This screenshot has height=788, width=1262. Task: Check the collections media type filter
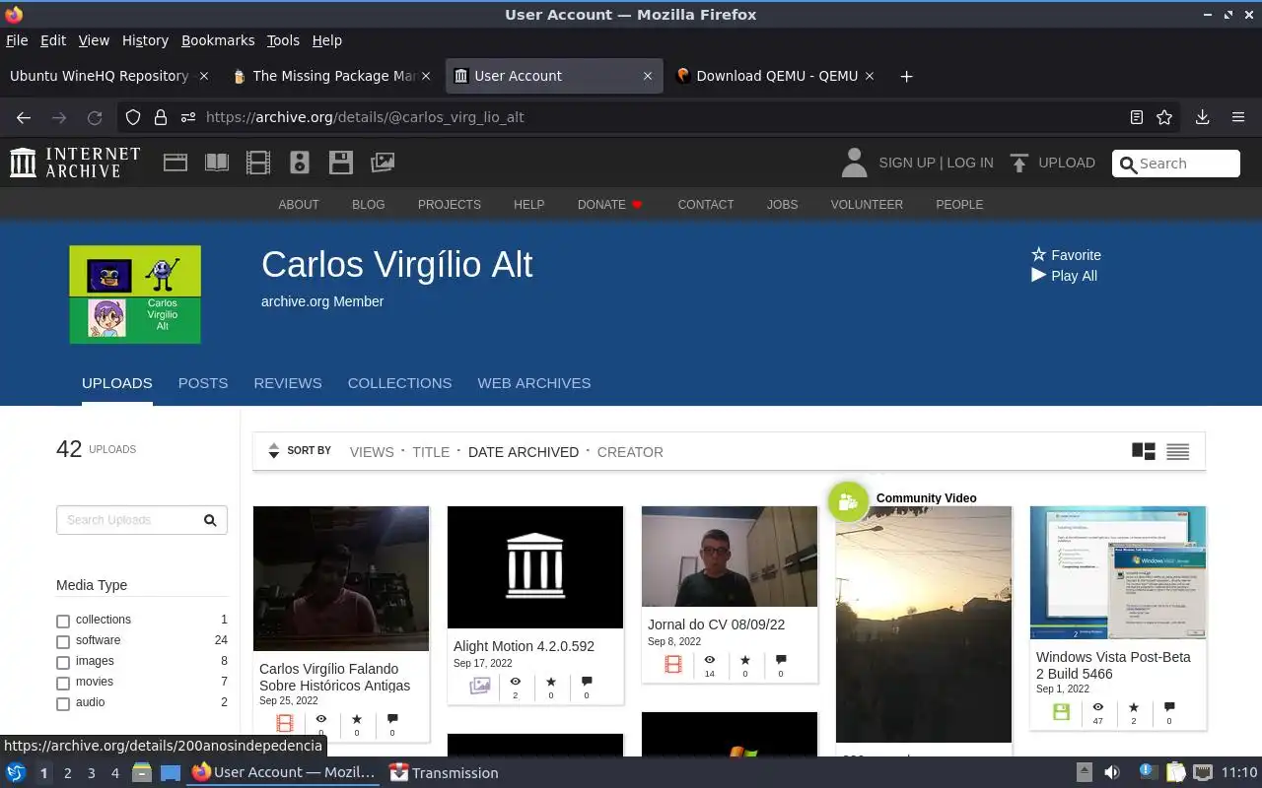[x=63, y=621]
